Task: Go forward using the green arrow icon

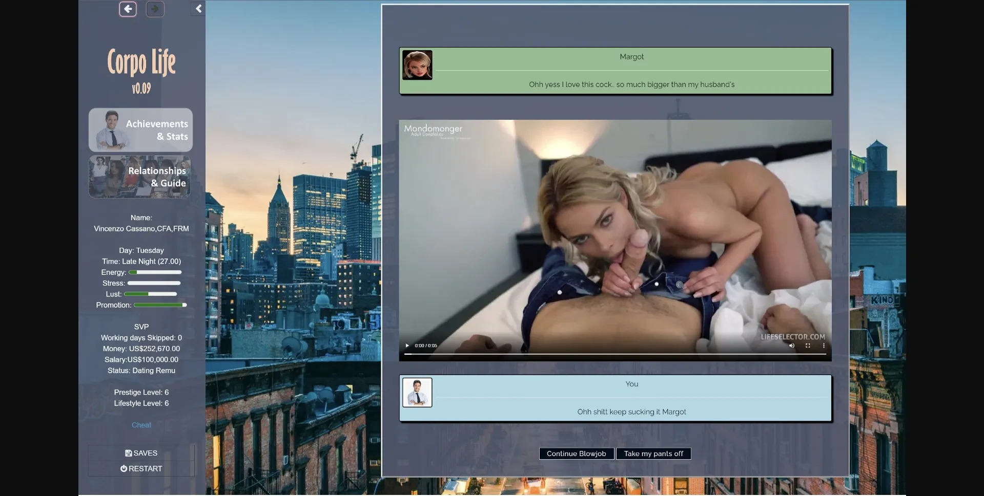Action: pos(155,9)
